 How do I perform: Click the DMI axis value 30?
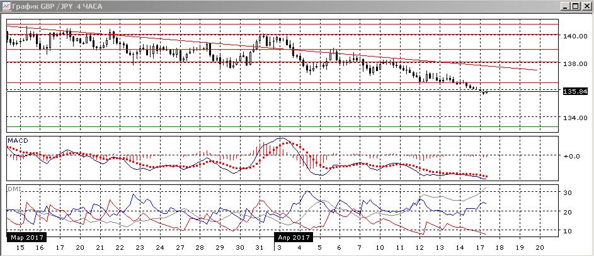pyautogui.click(x=568, y=193)
